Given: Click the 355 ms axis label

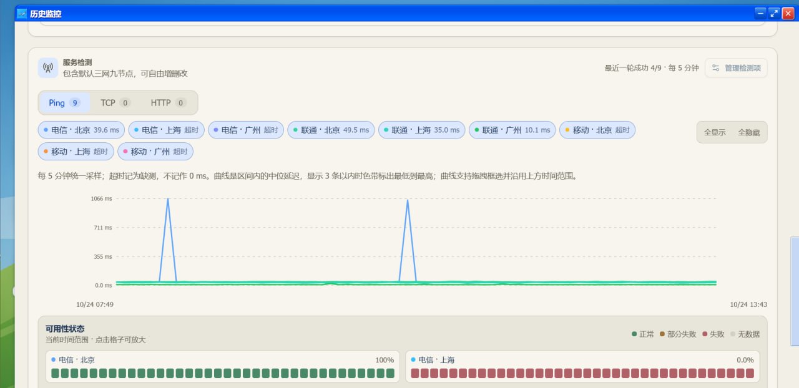Looking at the screenshot, I should click(x=103, y=256).
